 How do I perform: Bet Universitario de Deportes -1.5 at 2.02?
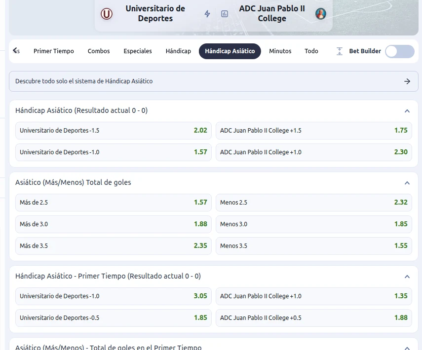point(114,130)
